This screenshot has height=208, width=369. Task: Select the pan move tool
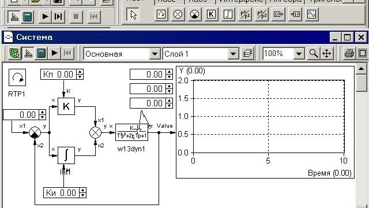327,54
